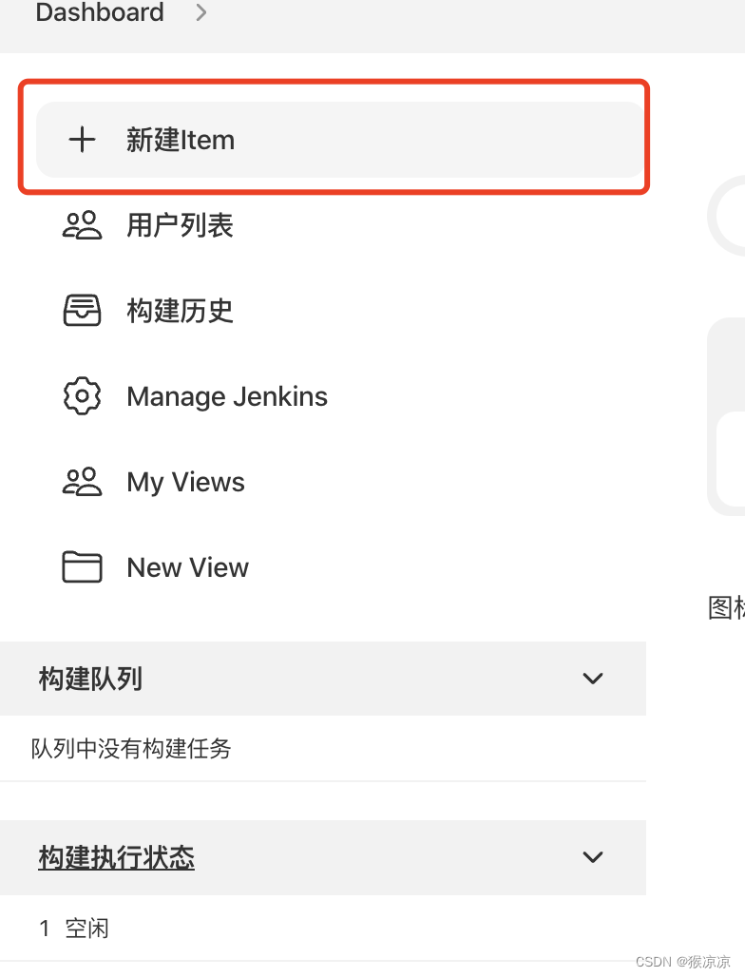
Task: Click 队列中没有构建任务 message text
Action: coord(131,748)
